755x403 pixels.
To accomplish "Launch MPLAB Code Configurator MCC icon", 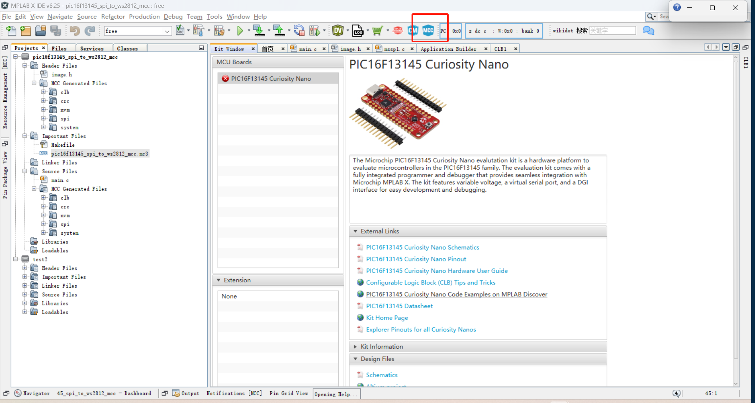I will (x=428, y=31).
